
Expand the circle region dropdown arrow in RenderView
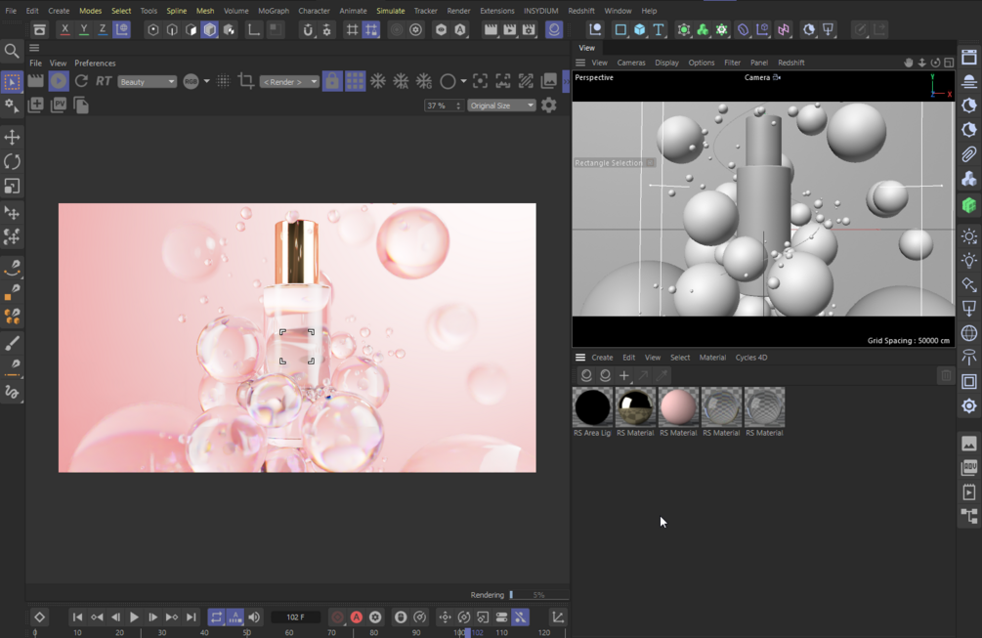pos(463,81)
